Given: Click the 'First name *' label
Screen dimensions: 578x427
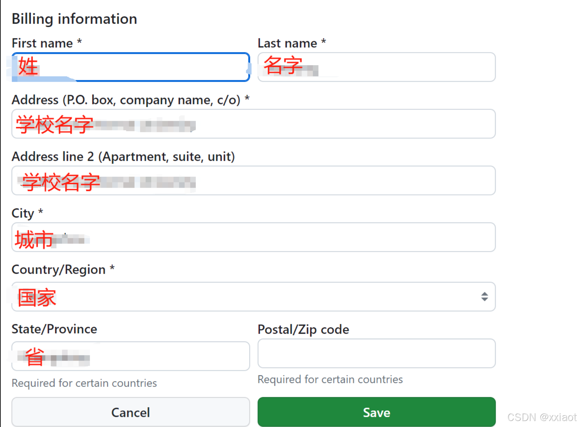Looking at the screenshot, I should [47, 43].
